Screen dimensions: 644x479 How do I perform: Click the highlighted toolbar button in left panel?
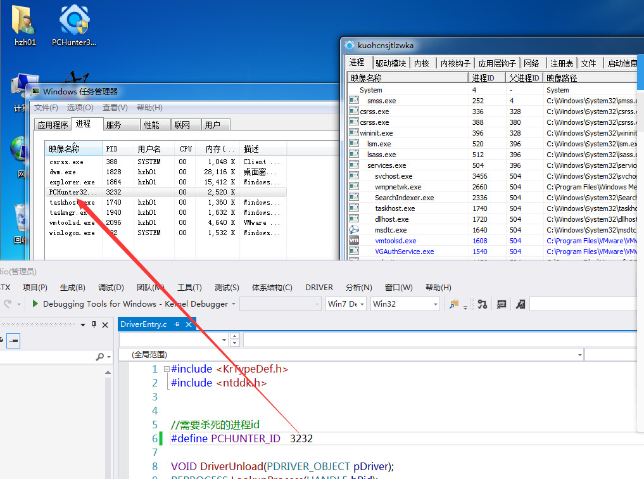click(x=13, y=340)
